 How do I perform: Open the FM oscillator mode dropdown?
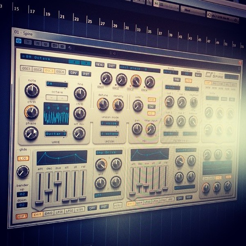click(57, 84)
